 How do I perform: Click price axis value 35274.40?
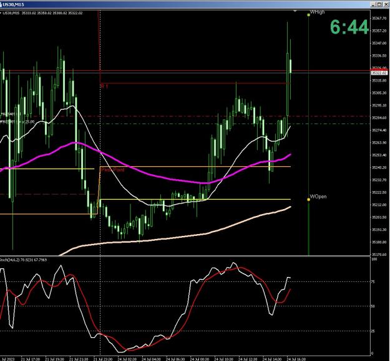coord(379,130)
